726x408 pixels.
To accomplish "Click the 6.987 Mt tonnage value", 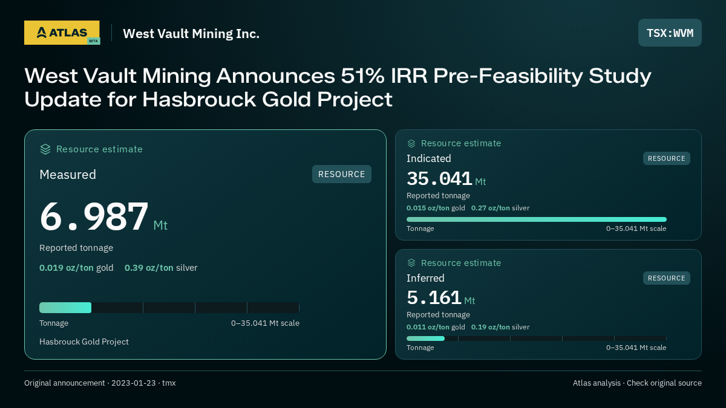I will tap(103, 217).
